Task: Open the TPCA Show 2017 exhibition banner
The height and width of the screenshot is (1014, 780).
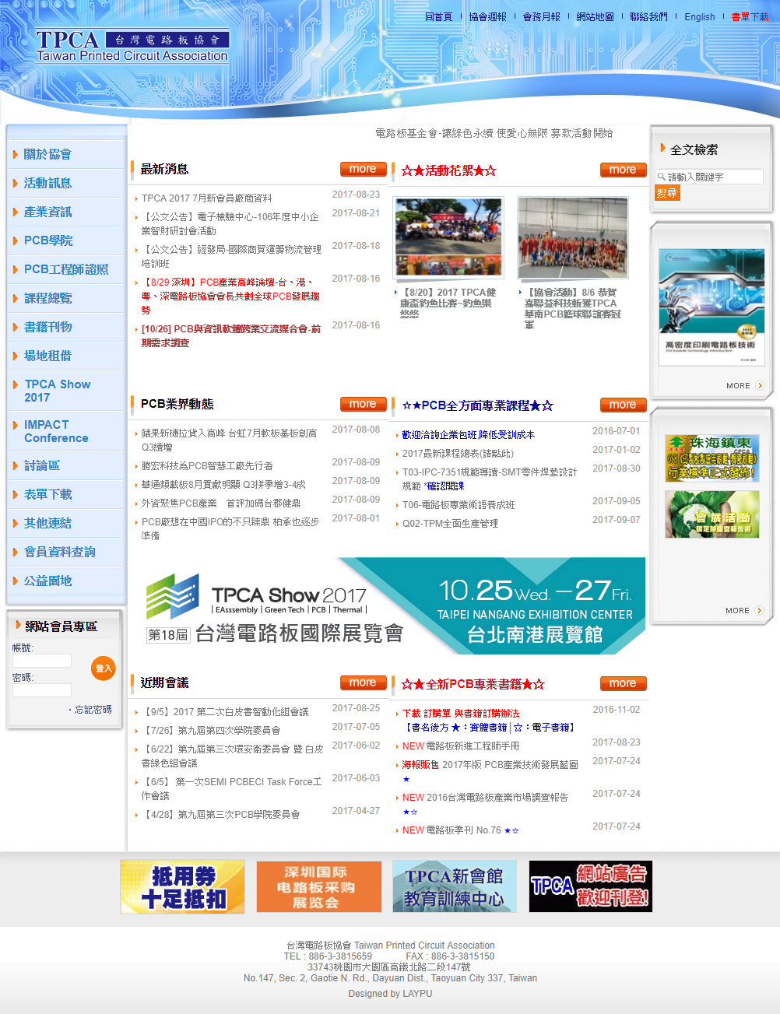Action: pyautogui.click(x=387, y=607)
